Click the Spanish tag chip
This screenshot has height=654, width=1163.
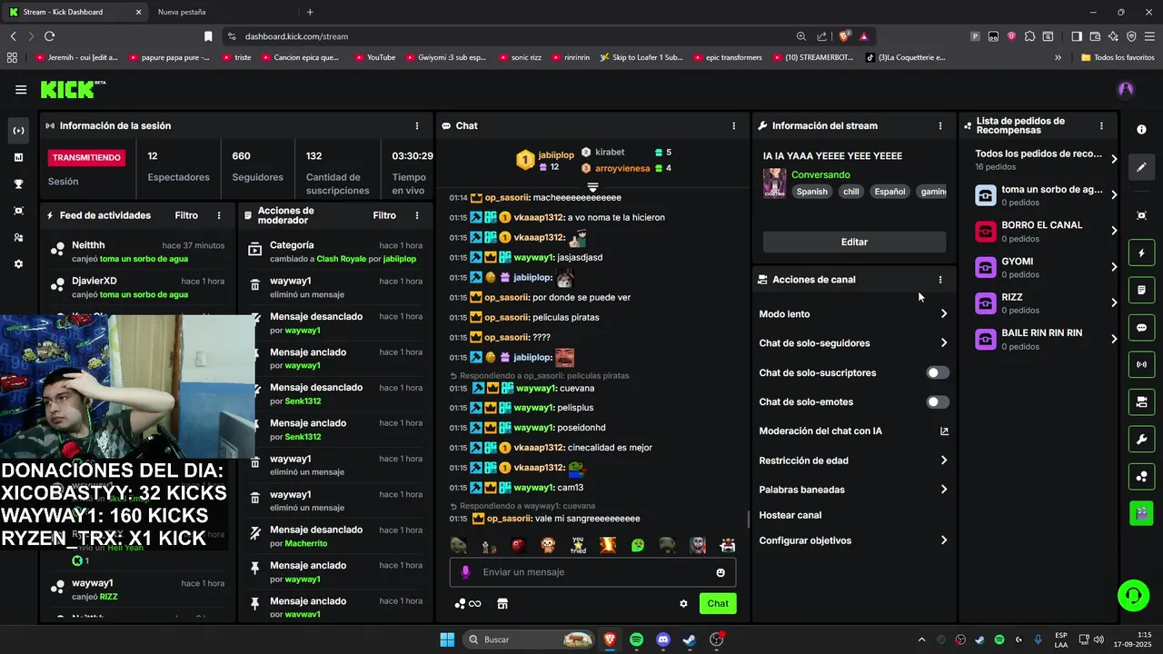(812, 192)
